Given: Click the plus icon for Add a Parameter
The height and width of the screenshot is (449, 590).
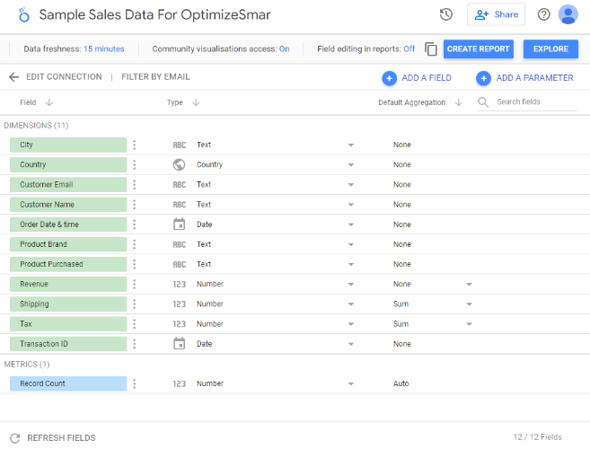Looking at the screenshot, I should click(483, 78).
